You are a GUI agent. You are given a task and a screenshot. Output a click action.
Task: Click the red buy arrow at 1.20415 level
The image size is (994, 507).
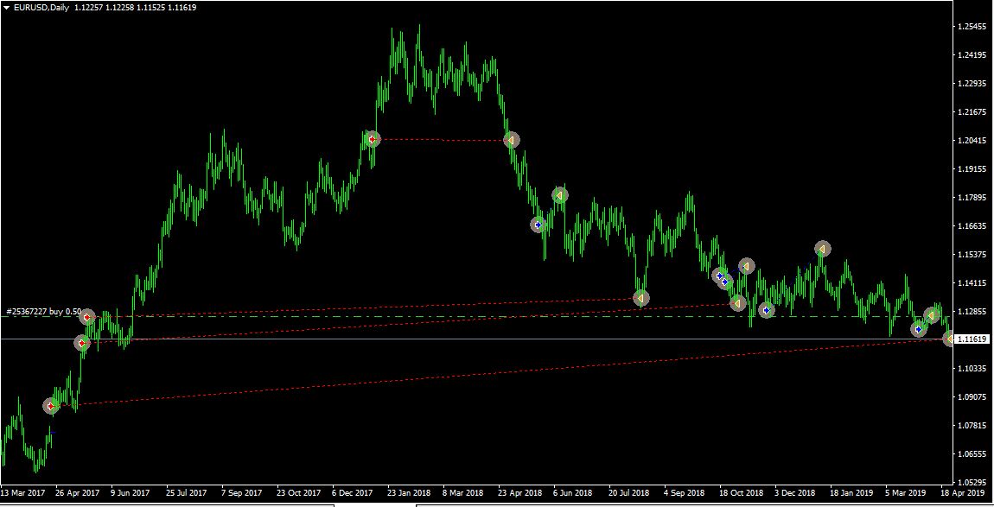click(373, 139)
